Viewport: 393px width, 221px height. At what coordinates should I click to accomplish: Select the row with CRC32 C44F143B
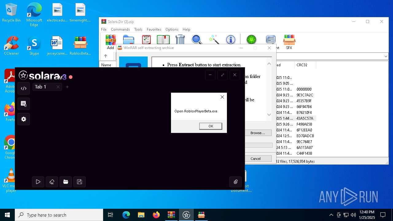[296, 153]
